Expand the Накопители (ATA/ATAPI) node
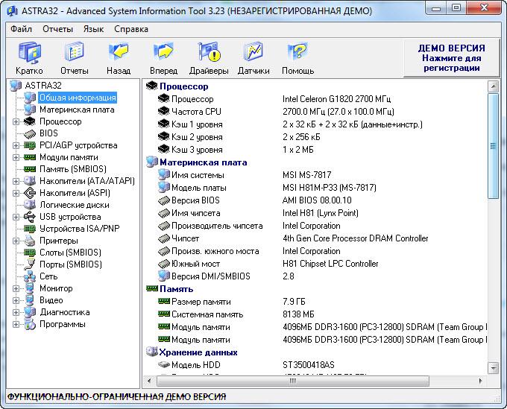 (16, 181)
